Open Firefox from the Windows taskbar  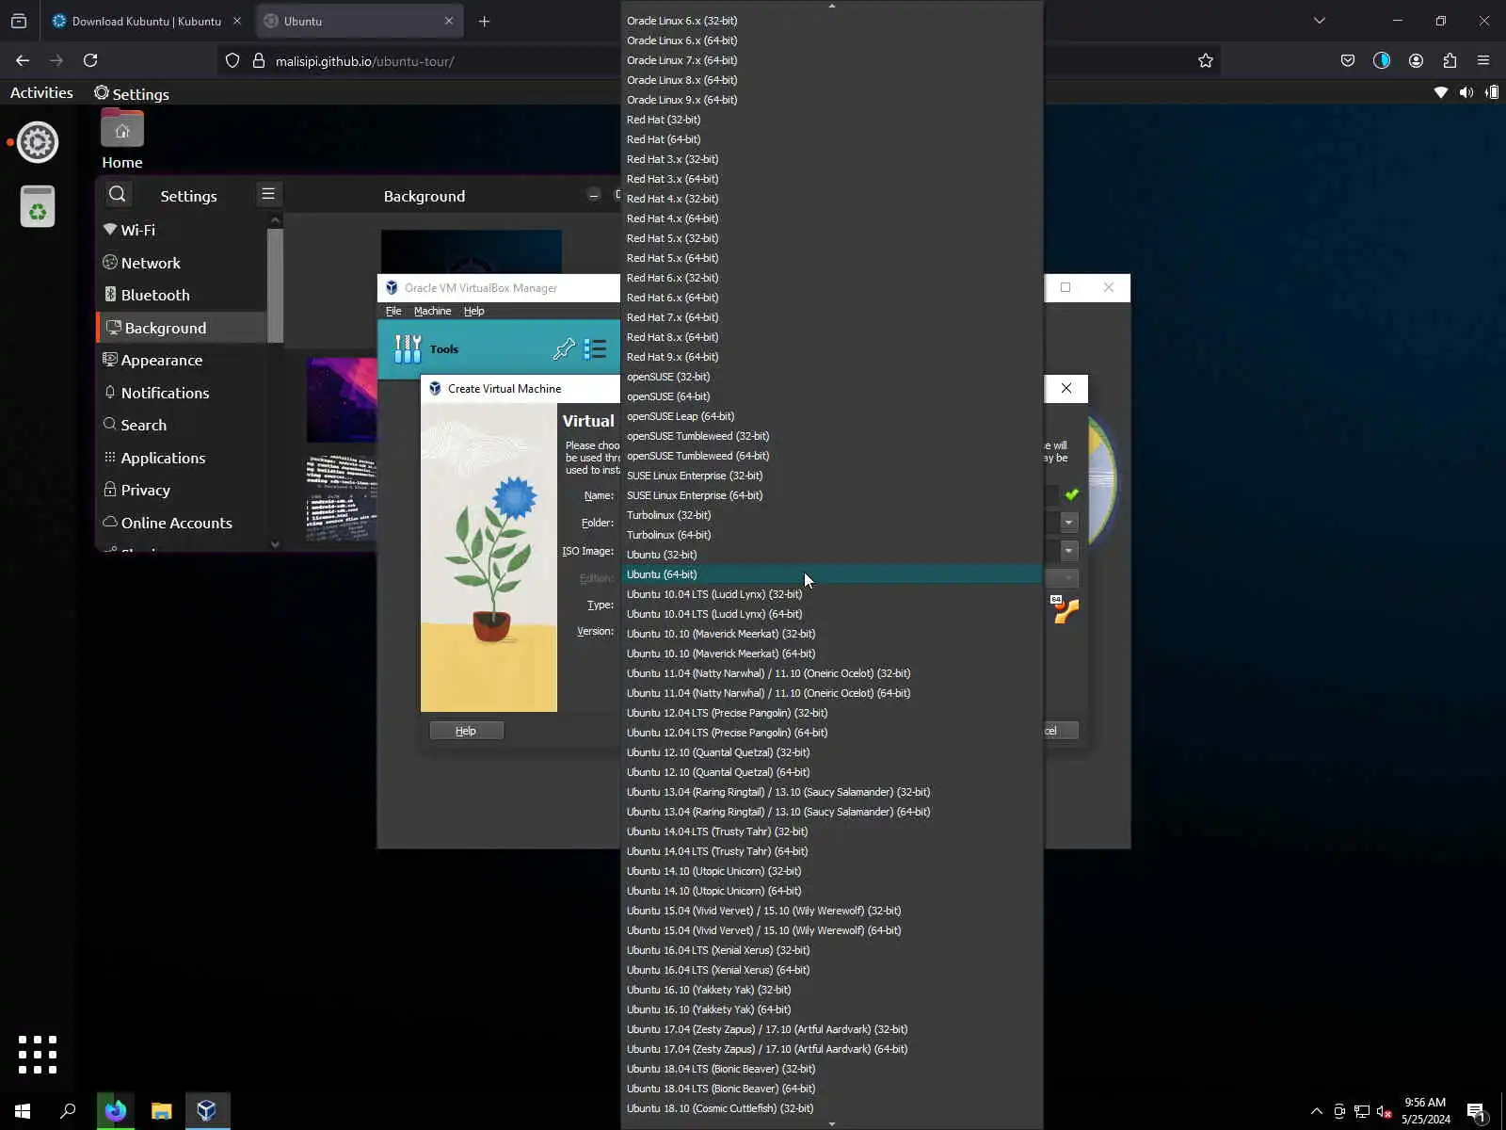(116, 1111)
